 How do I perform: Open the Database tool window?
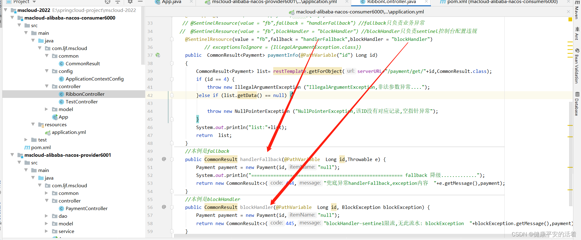[x=577, y=104]
